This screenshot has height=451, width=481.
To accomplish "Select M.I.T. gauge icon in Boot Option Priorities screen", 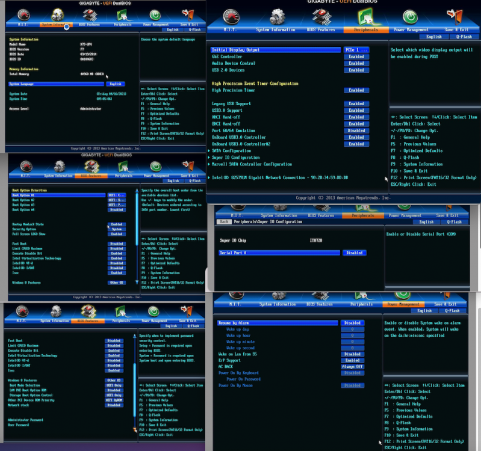I will coord(26,166).
